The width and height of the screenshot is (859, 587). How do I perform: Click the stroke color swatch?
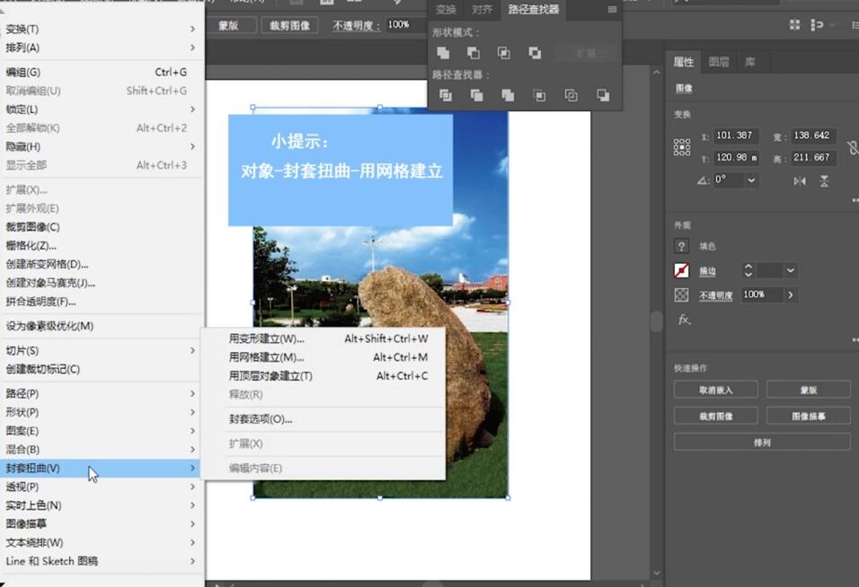682,270
